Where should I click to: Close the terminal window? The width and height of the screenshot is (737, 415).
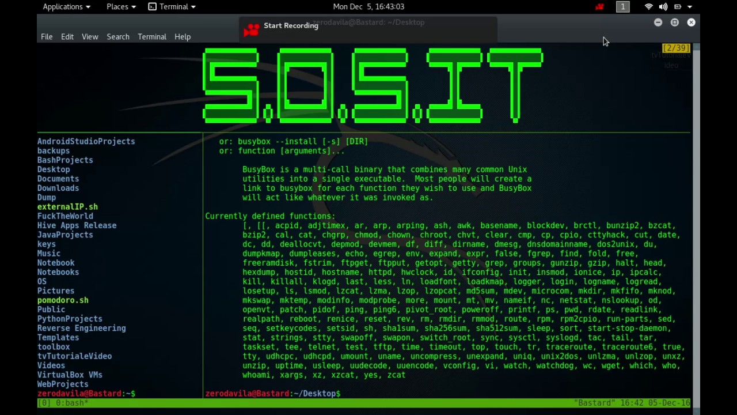(x=692, y=22)
